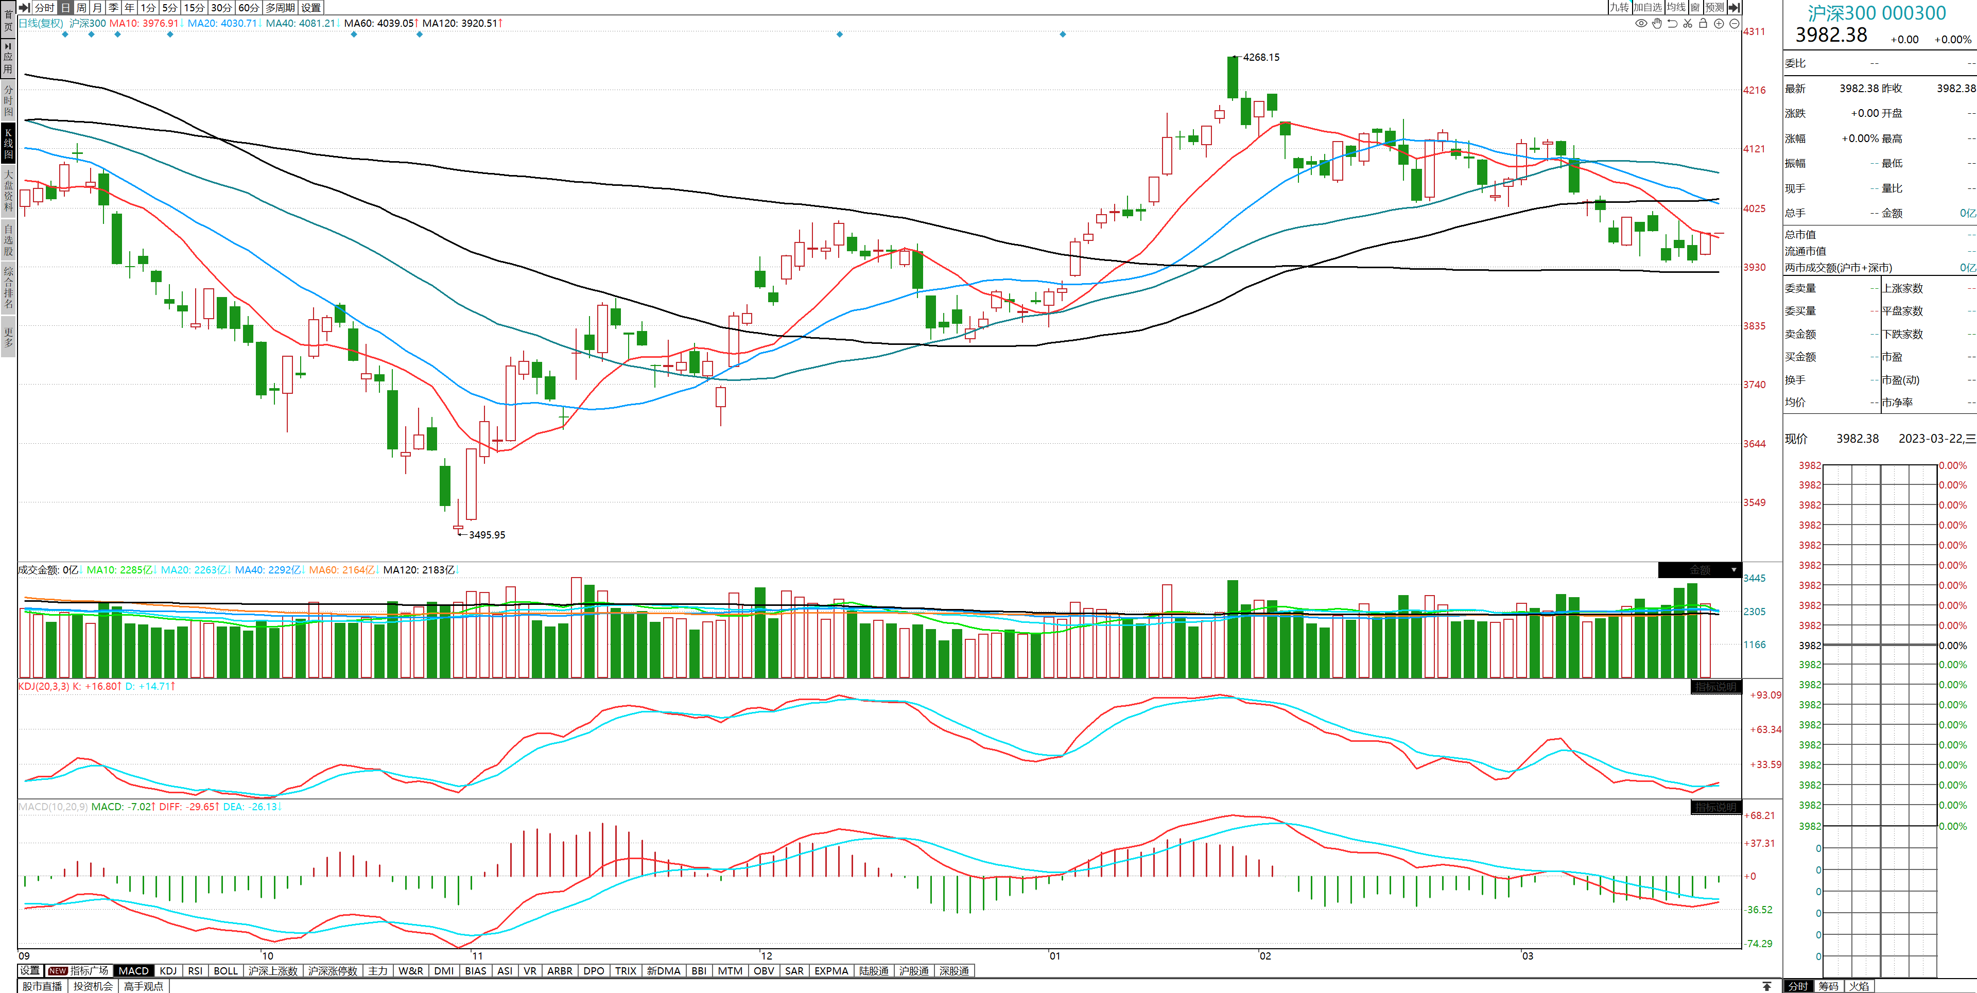Open the 股市直播 bottom tab
The width and height of the screenshot is (1977, 993).
click(42, 986)
